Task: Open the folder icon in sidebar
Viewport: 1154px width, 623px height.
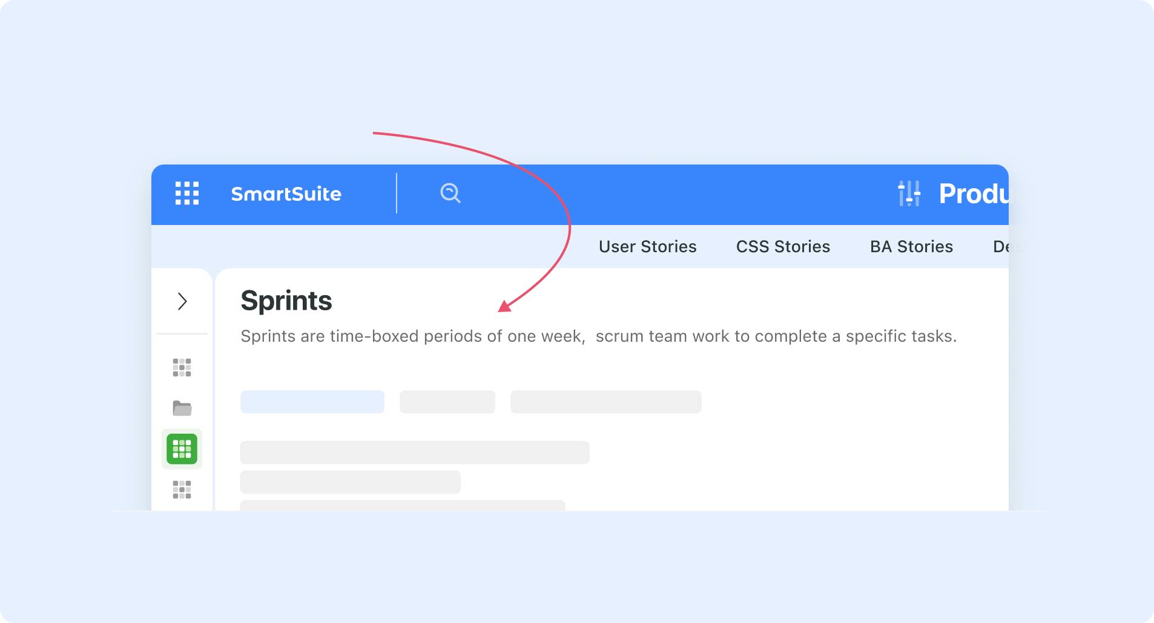Action: (182, 408)
